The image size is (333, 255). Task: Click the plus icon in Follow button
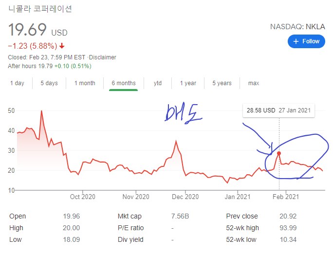pyautogui.click(x=296, y=41)
